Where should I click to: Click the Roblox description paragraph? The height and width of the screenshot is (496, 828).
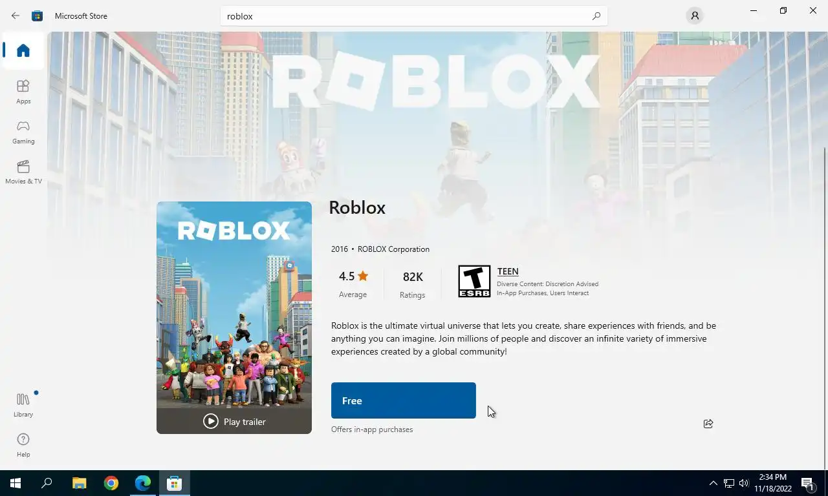click(524, 338)
